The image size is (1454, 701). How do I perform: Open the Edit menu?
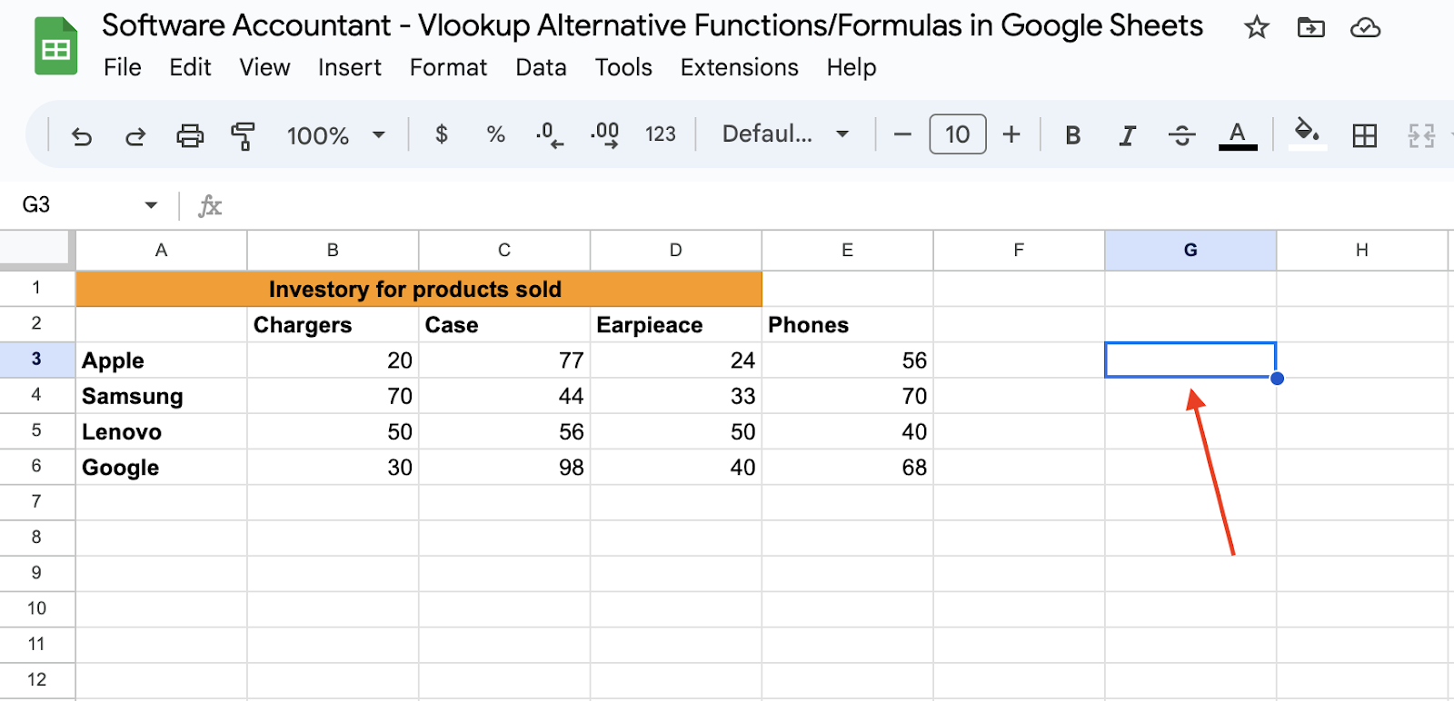[x=190, y=67]
